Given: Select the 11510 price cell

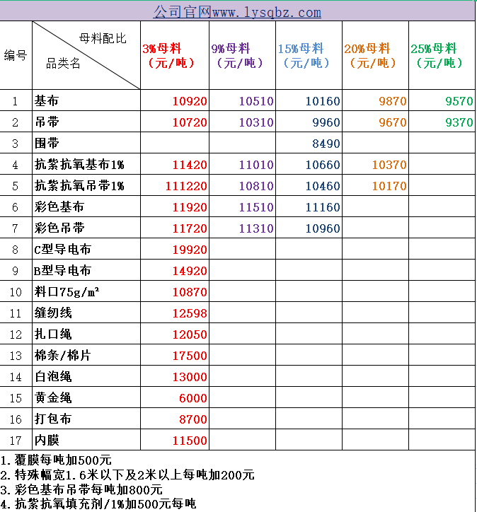Looking at the screenshot, I should [243, 206].
